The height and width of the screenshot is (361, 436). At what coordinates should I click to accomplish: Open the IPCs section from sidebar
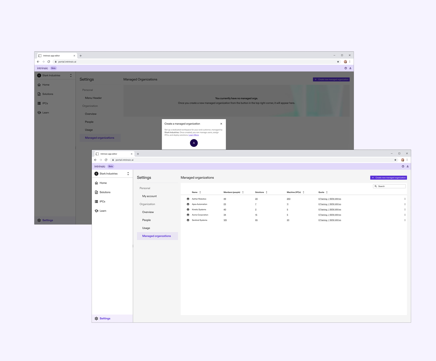pyautogui.click(x=102, y=201)
